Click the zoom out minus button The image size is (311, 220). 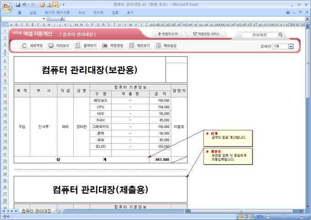(x=268, y=216)
